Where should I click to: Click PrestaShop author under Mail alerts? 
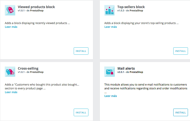click(136, 72)
